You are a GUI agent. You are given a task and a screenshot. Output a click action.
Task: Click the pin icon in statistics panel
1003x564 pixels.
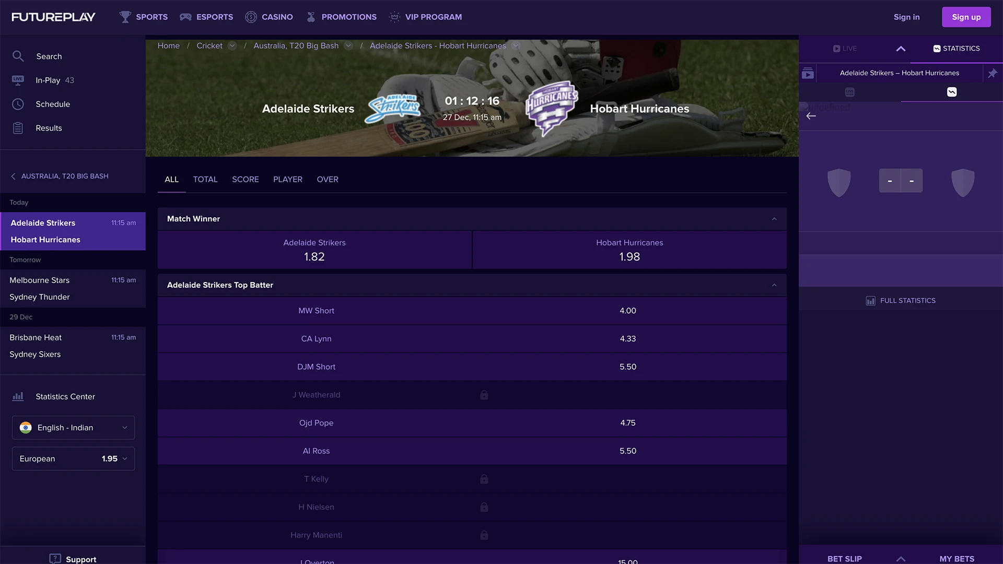pyautogui.click(x=993, y=73)
